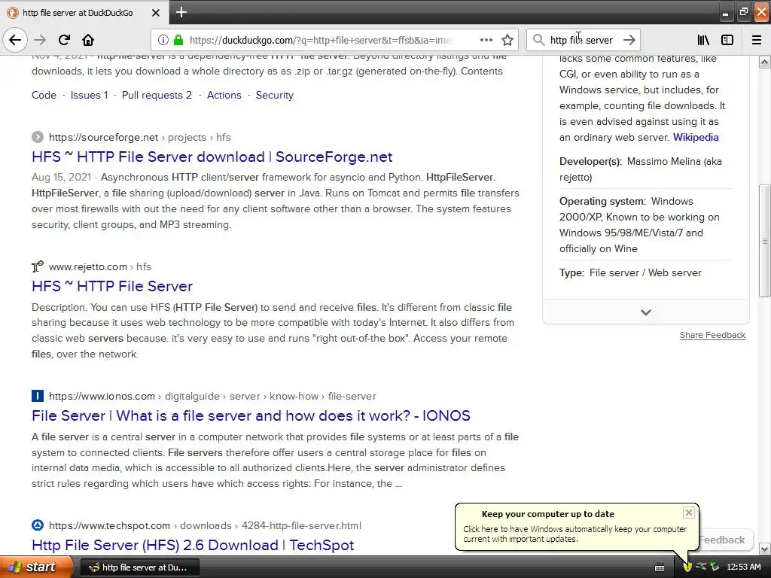Viewport: 771px width, 578px height.
Task: Click the on-screen keyboard tray icon
Action: coord(660,567)
